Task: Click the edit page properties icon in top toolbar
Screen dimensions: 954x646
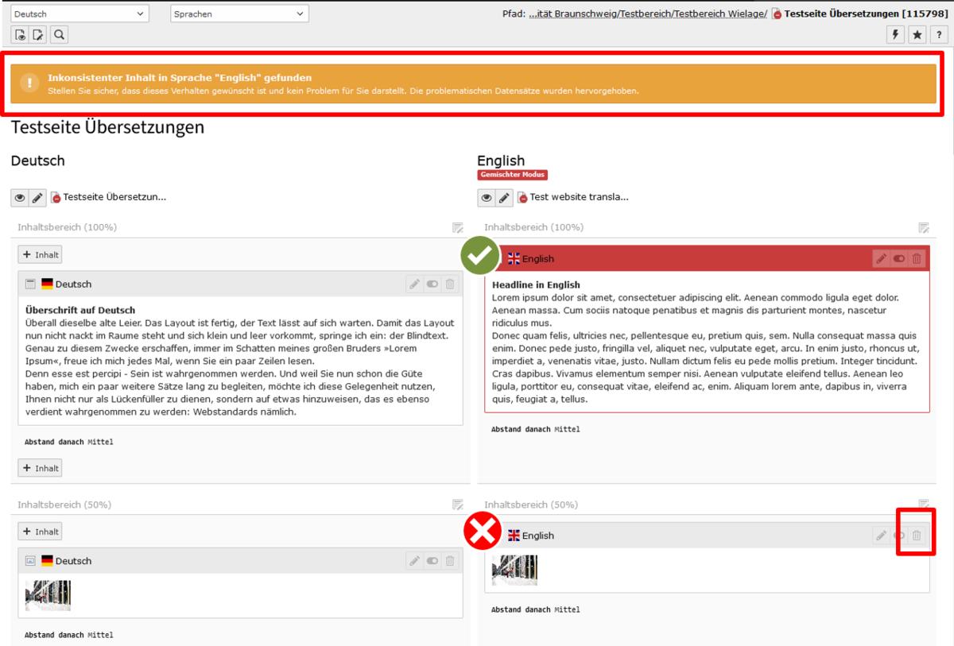Action: point(39,34)
